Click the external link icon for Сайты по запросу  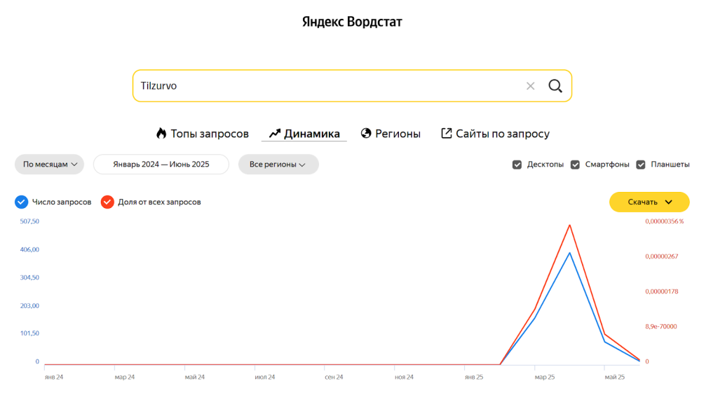point(446,133)
